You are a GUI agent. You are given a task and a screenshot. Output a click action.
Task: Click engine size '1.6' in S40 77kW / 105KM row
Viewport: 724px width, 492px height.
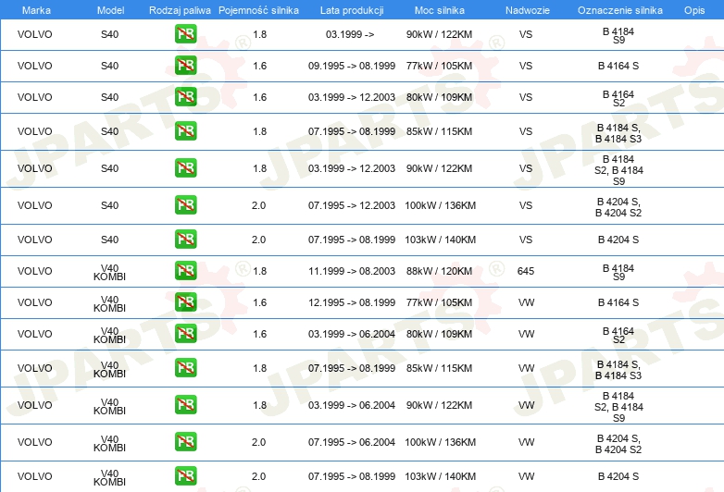pos(259,66)
